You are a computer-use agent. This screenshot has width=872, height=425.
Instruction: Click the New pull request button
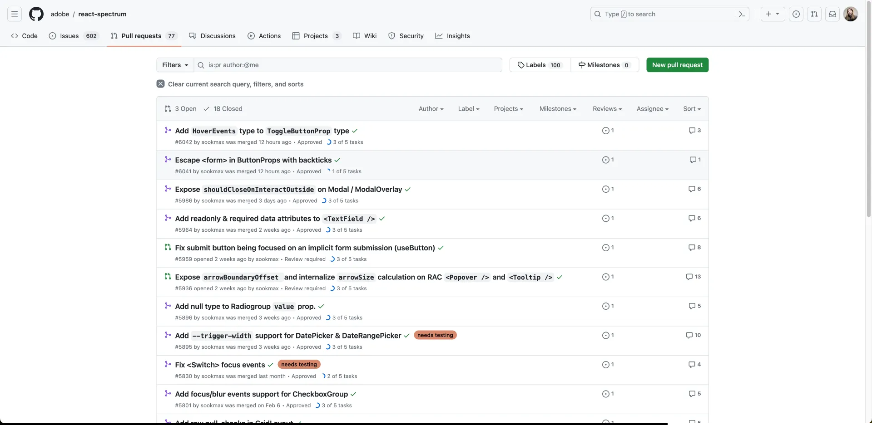coord(677,65)
